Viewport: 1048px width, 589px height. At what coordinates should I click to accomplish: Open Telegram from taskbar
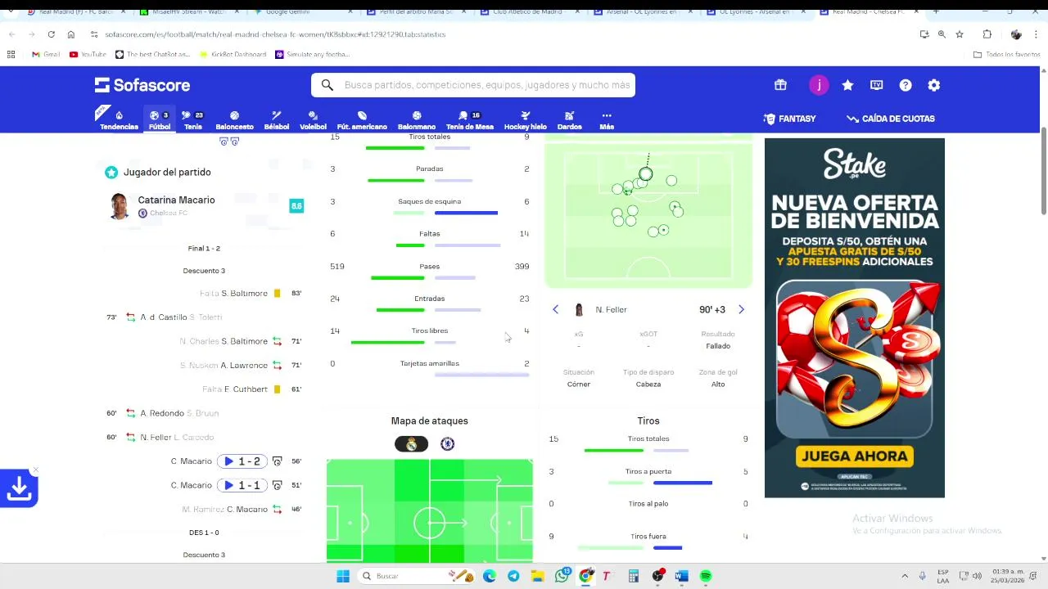[x=513, y=576]
